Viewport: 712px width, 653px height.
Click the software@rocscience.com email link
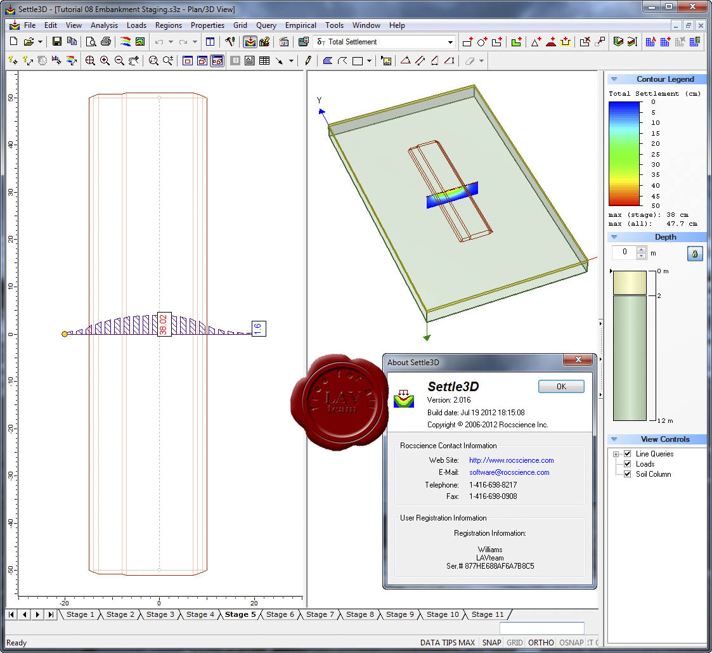pyautogui.click(x=509, y=472)
